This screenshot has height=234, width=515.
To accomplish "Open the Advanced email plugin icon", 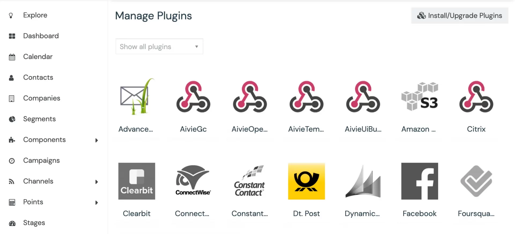I will [x=137, y=97].
